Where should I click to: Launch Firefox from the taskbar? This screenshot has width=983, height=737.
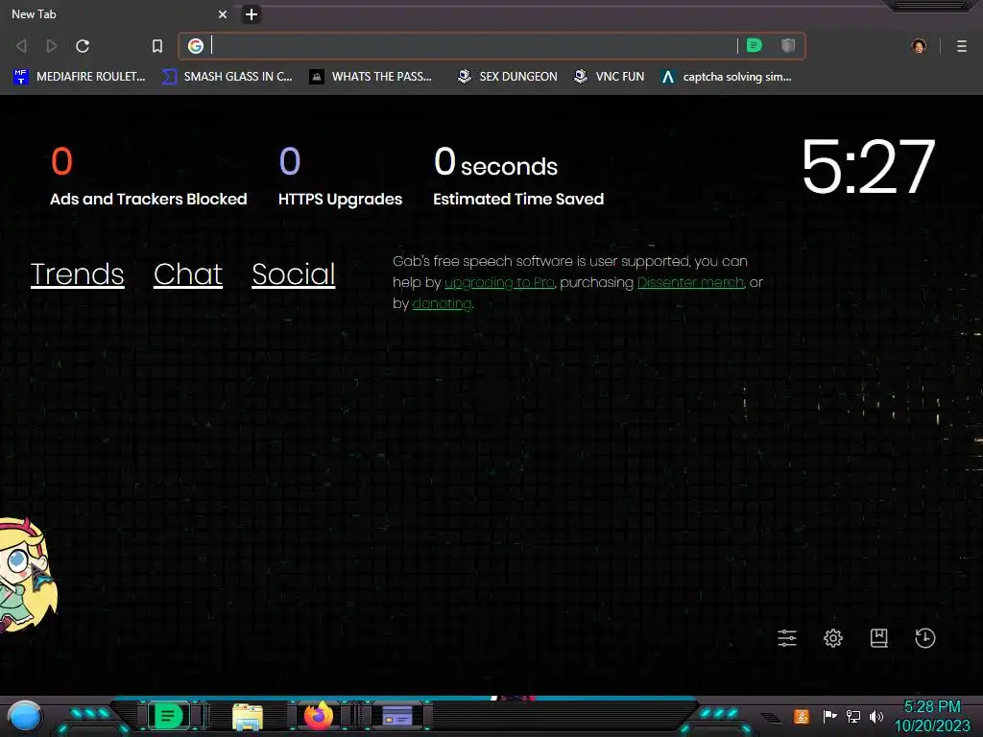tap(319, 716)
